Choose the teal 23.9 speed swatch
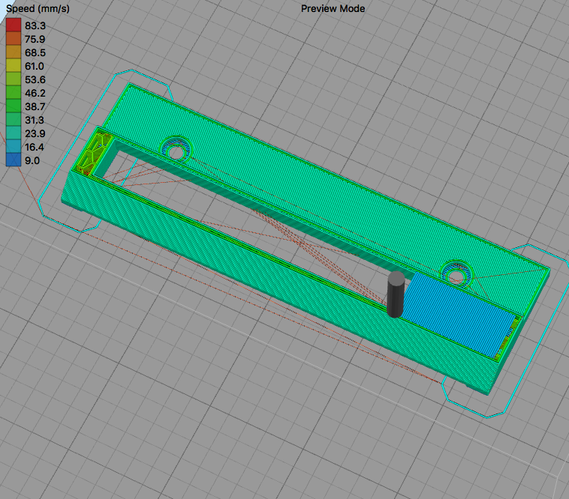 [14, 133]
